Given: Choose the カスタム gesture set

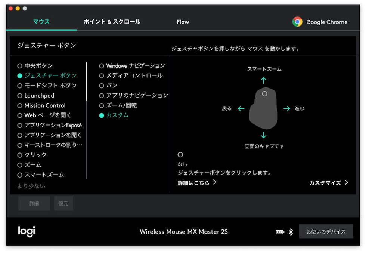Looking at the screenshot, I should click(x=114, y=115).
